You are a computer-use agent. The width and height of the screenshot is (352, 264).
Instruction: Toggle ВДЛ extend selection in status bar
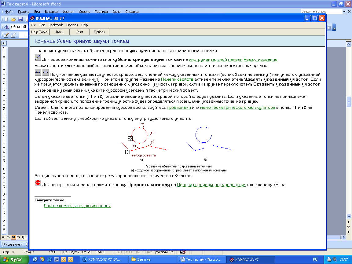point(139,252)
